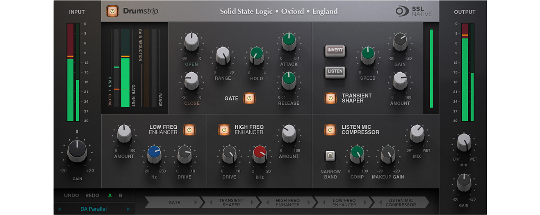Click the Output section GAIN knob

click(464, 182)
